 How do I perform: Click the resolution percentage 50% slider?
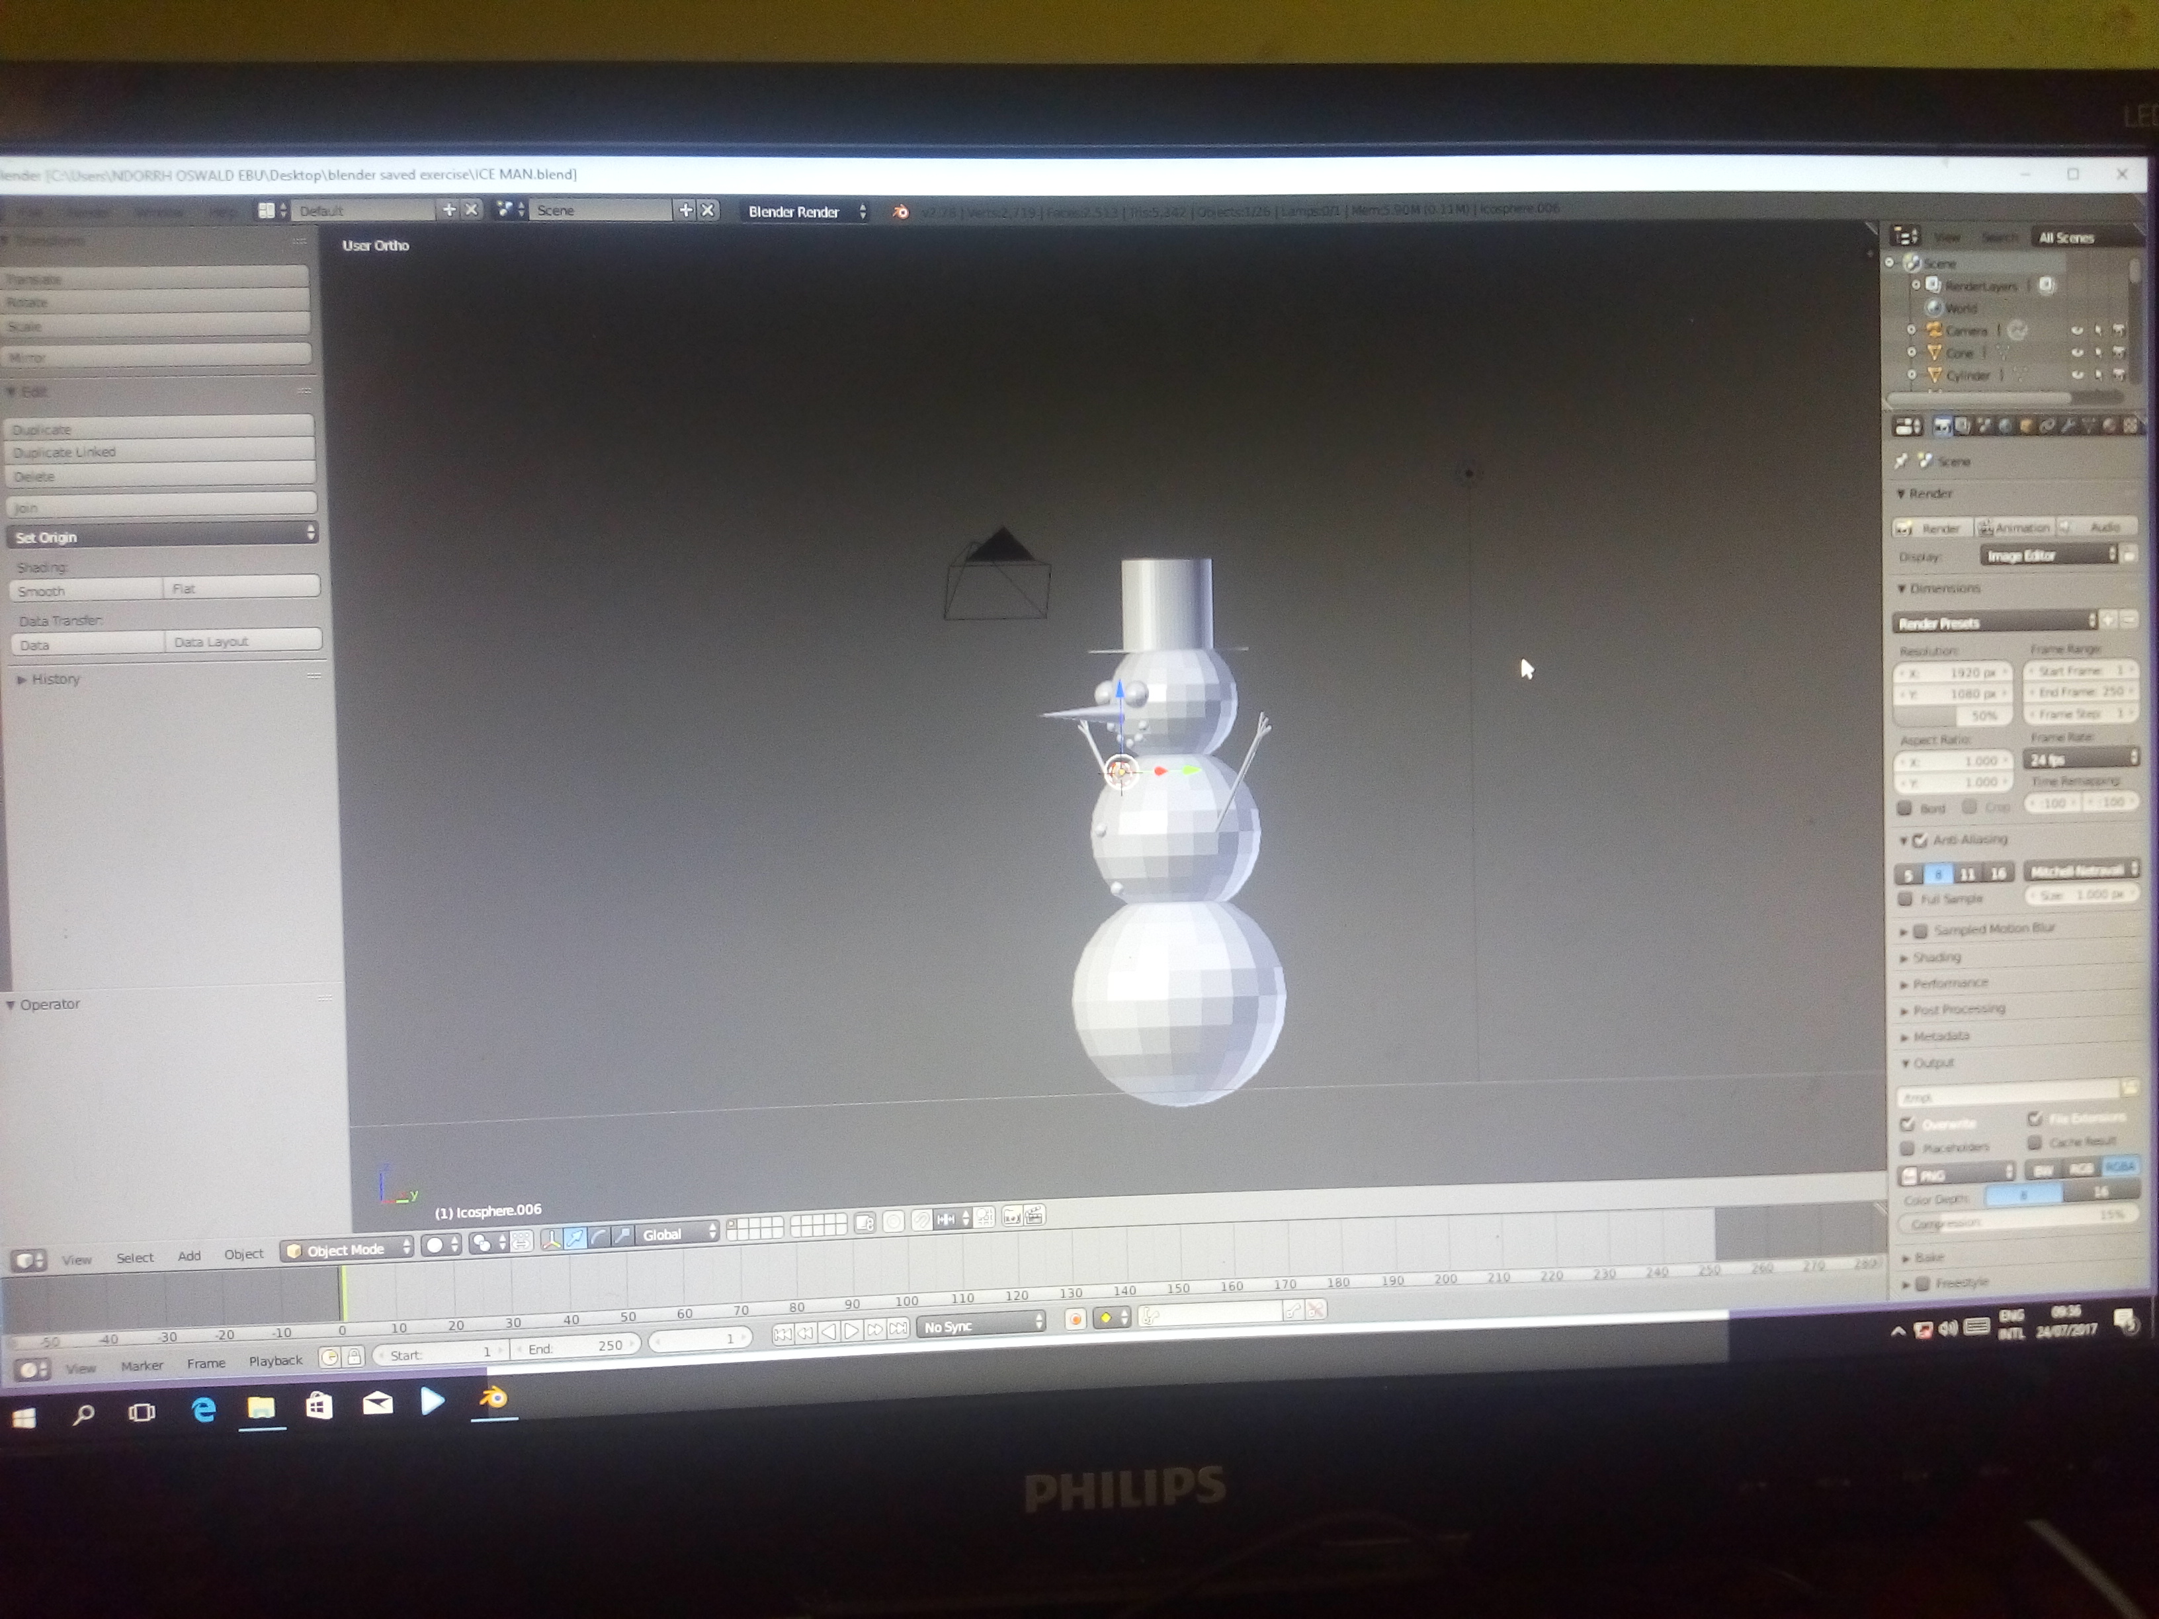pos(1953,716)
